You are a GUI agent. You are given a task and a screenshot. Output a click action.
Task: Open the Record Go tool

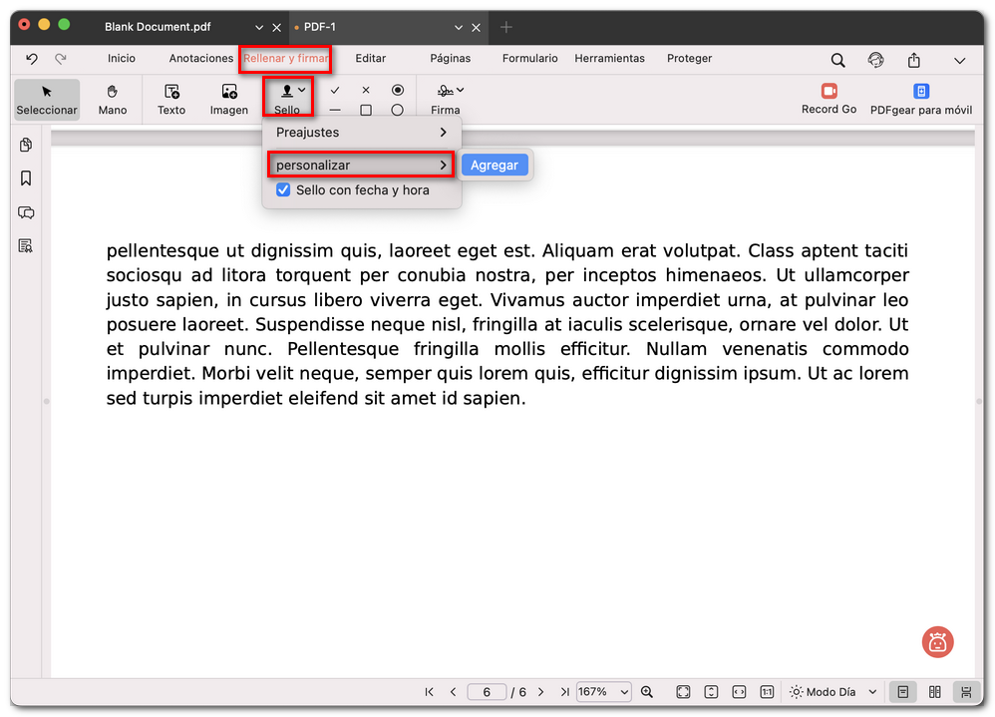tap(829, 99)
